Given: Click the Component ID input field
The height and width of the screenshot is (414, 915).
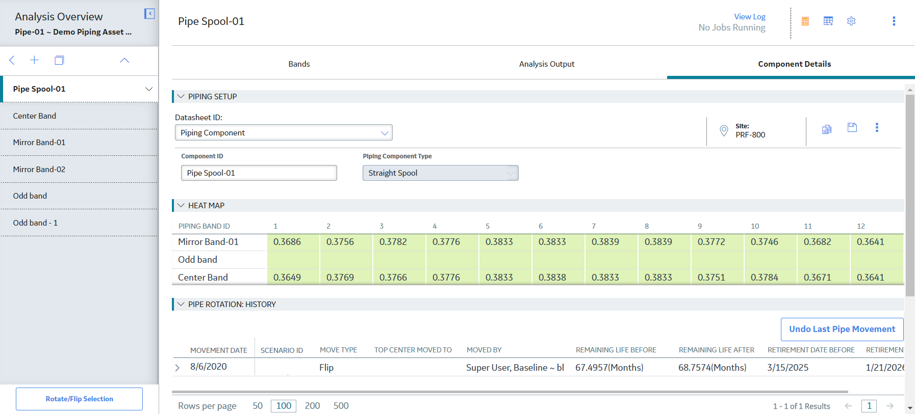Looking at the screenshot, I should 259,173.
